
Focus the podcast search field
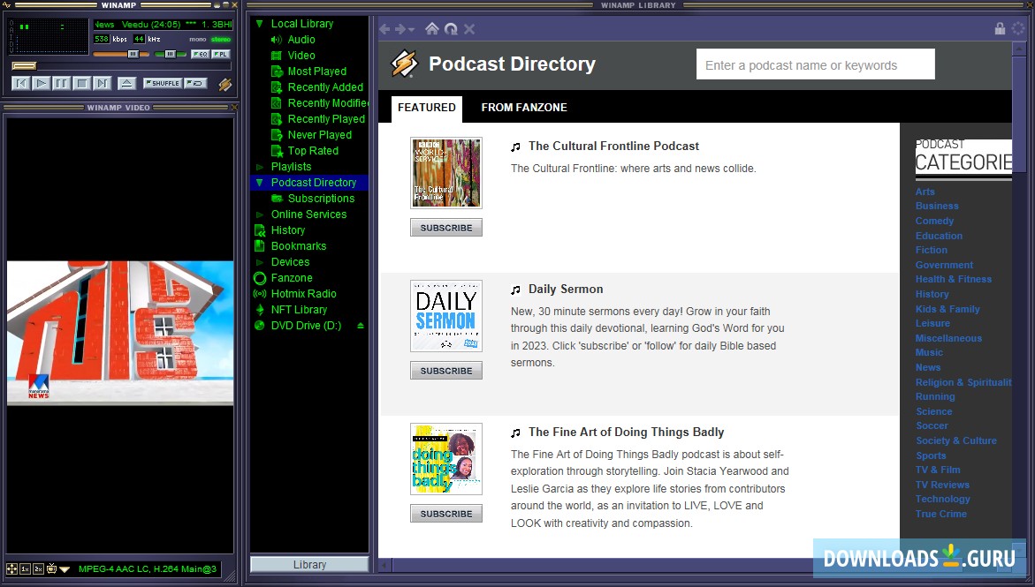tap(815, 64)
